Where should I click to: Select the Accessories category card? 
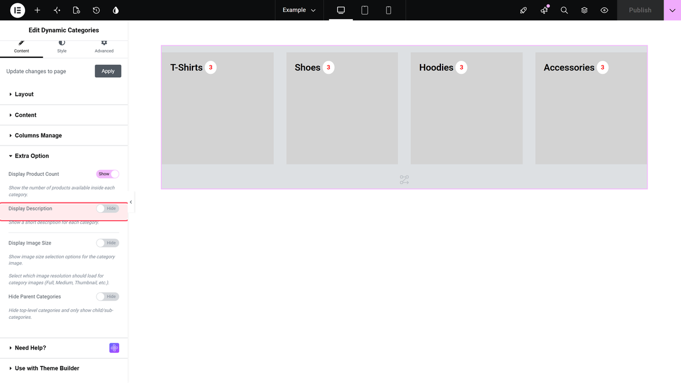[x=591, y=108]
